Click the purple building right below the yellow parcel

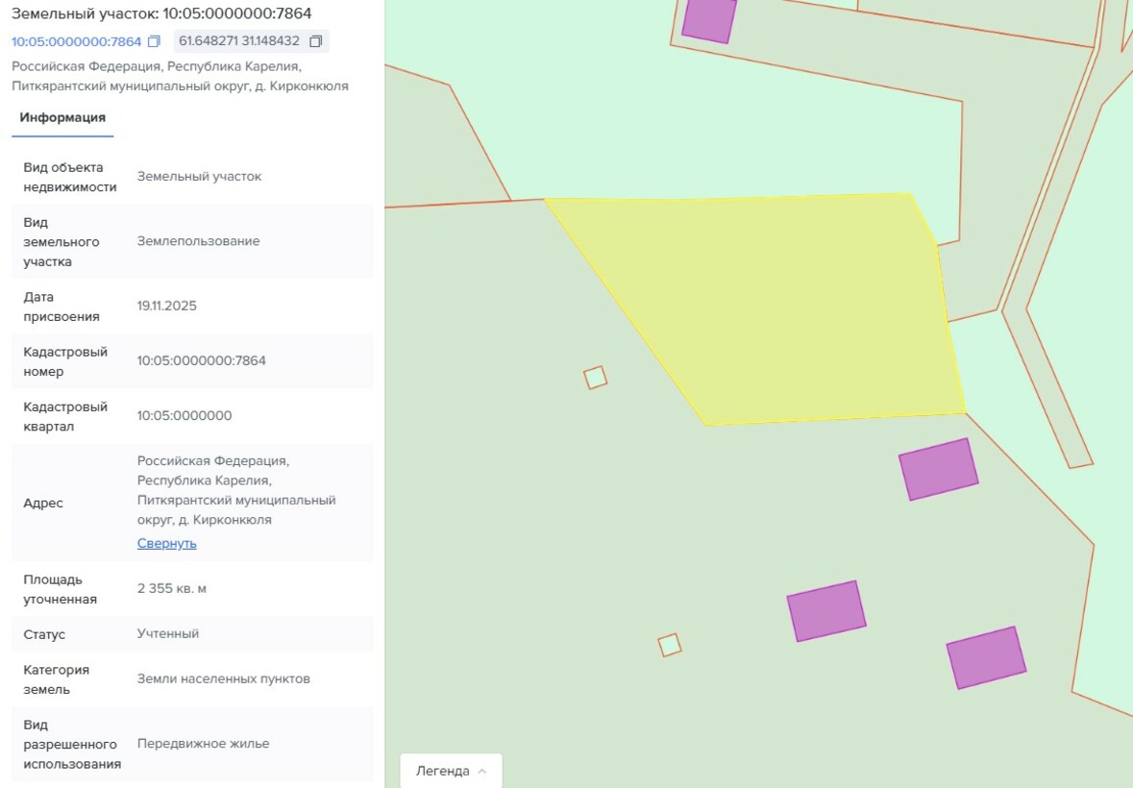(x=938, y=469)
